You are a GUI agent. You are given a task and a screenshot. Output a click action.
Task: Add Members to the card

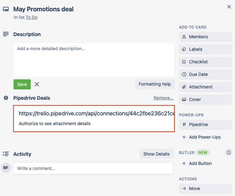tap(205, 37)
